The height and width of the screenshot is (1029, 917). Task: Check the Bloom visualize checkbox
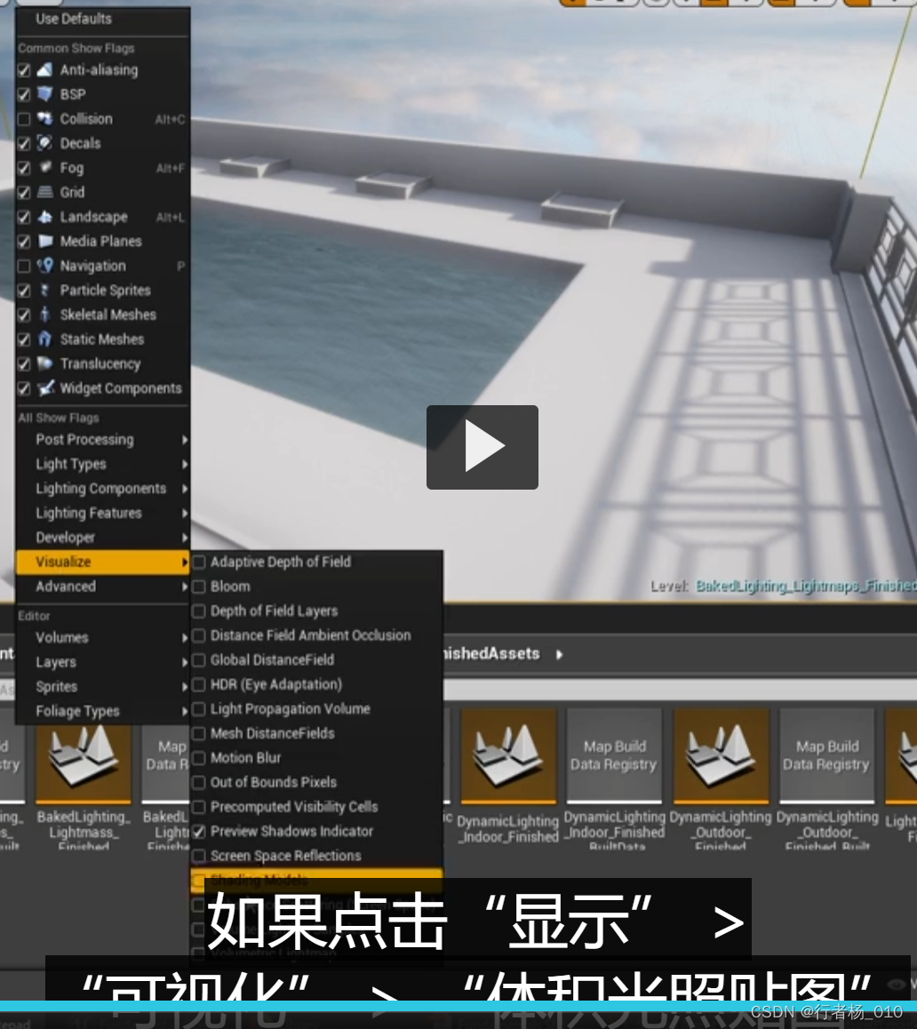(x=199, y=586)
